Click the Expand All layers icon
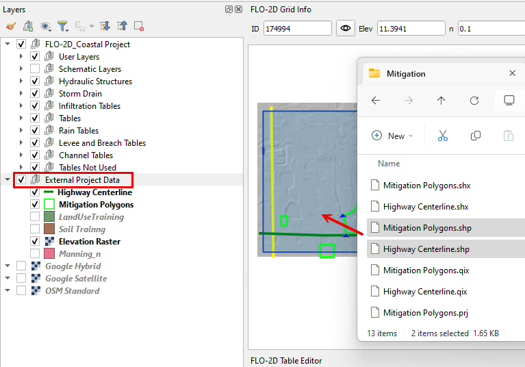 click(x=105, y=26)
